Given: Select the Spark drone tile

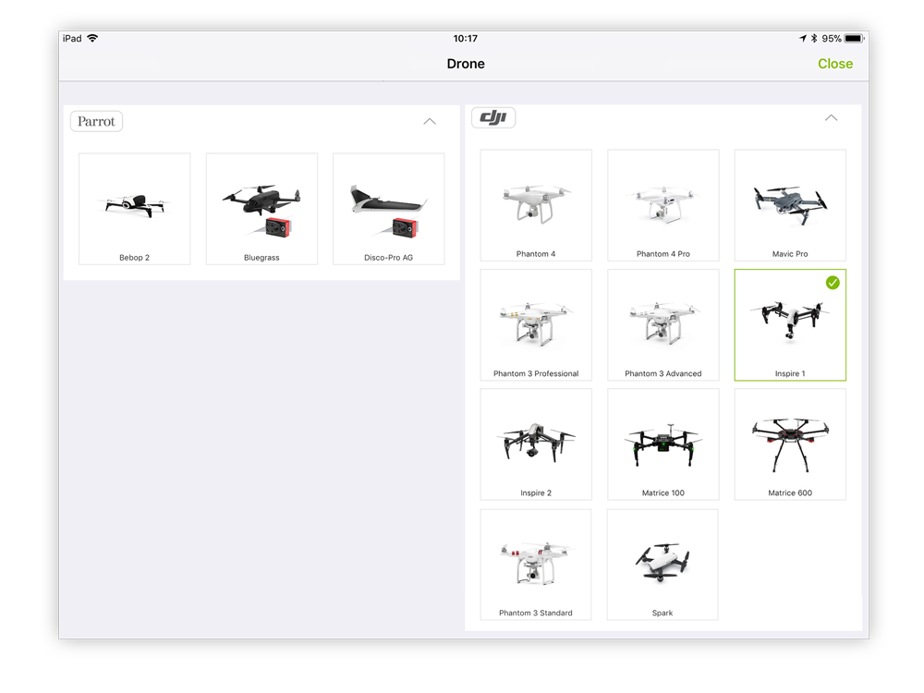Looking at the screenshot, I should pos(663,565).
